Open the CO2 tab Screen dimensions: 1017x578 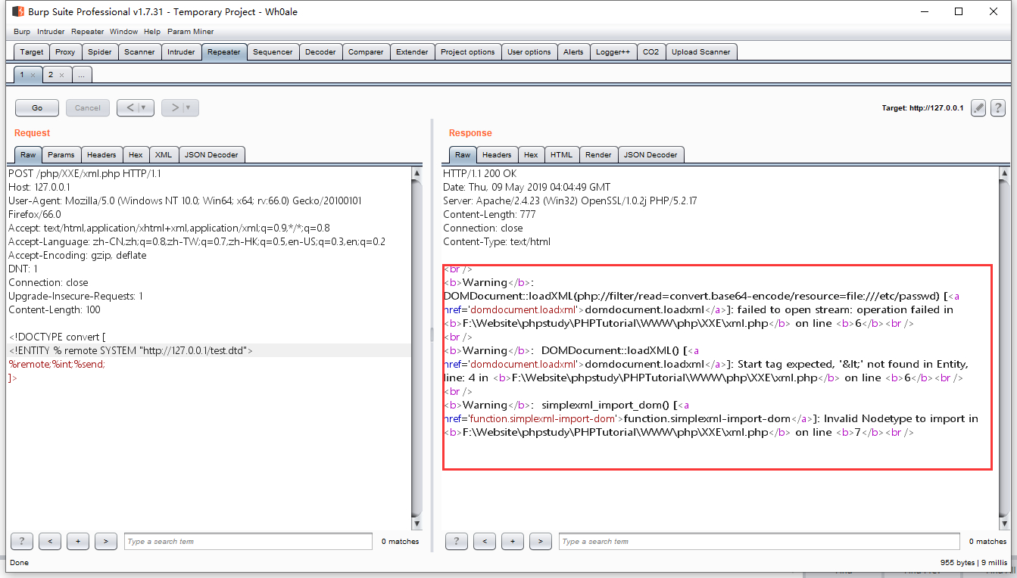[650, 51]
